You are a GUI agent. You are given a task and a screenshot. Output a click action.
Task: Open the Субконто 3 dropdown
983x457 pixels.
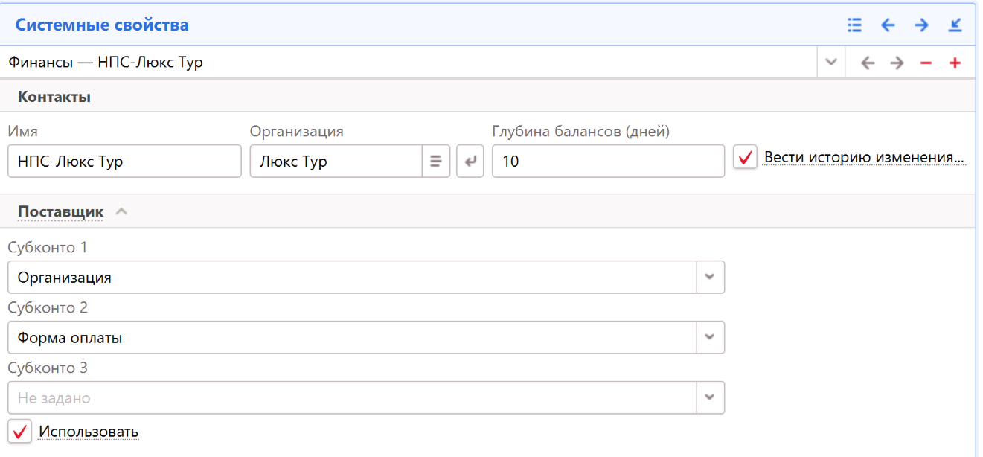[709, 398]
